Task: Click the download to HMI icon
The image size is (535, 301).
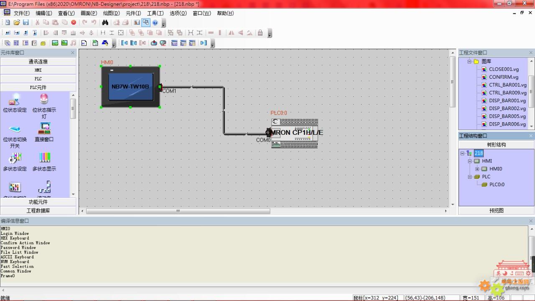Action: tap(154, 43)
